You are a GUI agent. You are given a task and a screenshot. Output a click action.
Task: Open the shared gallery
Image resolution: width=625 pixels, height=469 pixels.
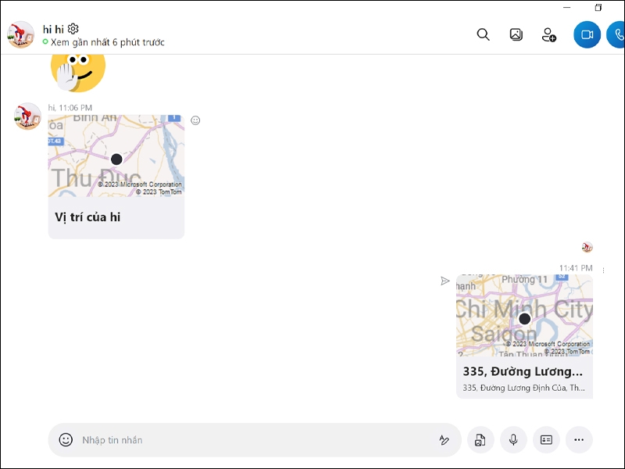pos(516,34)
